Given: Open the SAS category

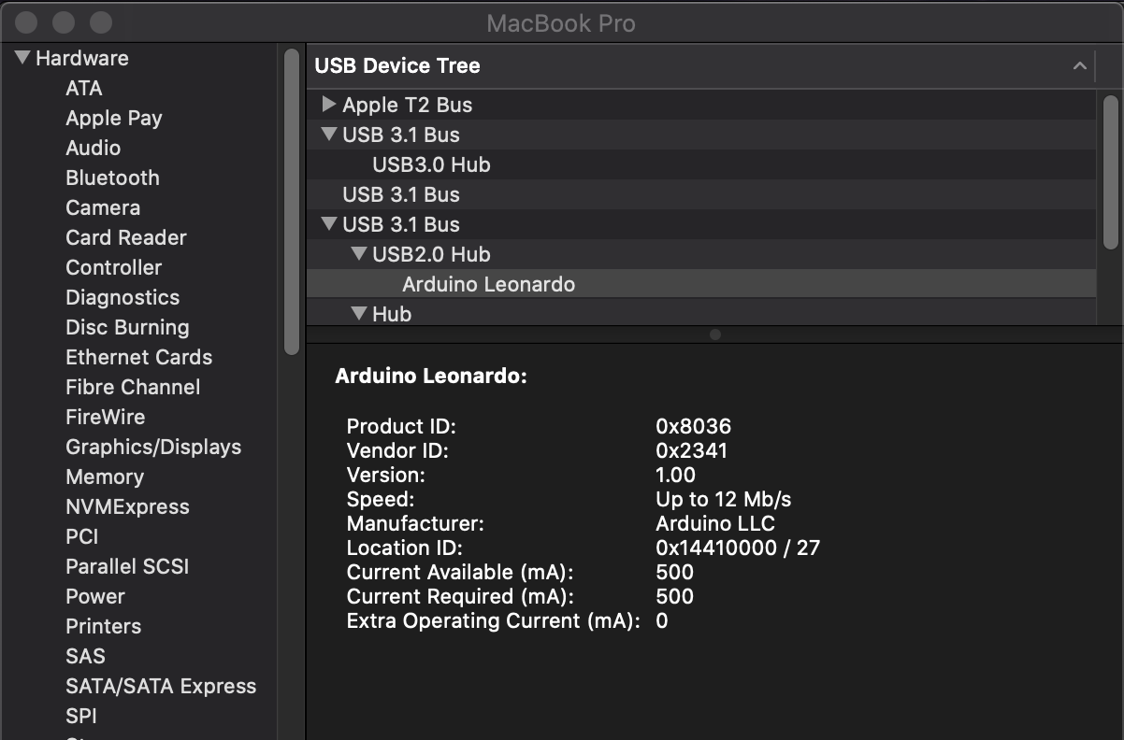Looking at the screenshot, I should tap(85, 656).
